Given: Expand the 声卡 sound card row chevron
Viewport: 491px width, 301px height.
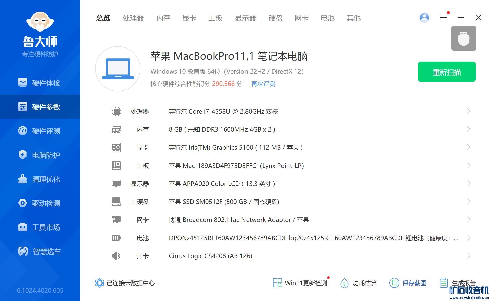Looking at the screenshot, I should coord(469,256).
